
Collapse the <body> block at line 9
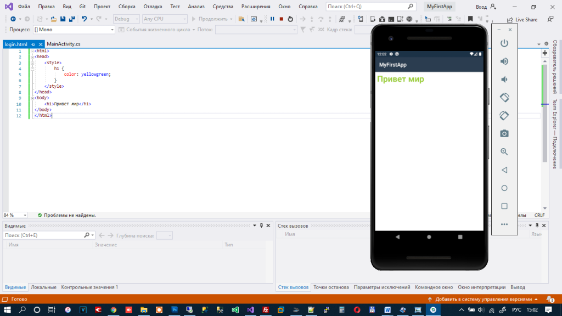32,98
